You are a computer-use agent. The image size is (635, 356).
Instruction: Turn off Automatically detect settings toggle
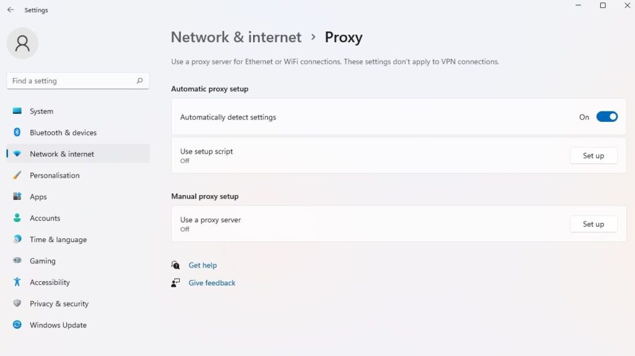coord(606,117)
